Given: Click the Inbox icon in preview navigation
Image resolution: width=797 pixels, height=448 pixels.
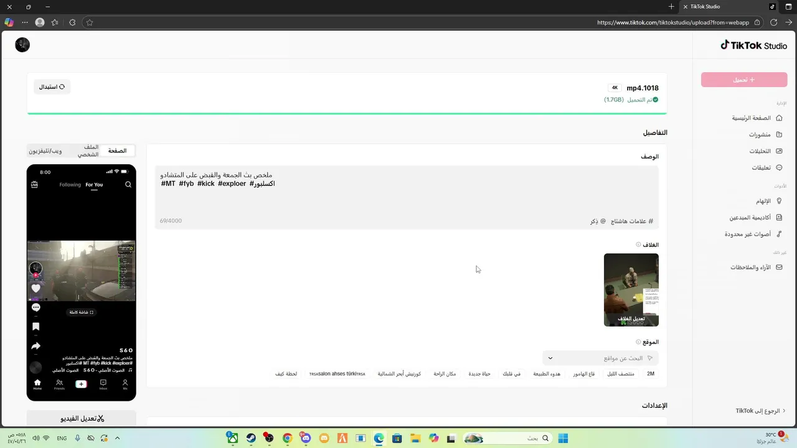Looking at the screenshot, I should (103, 384).
